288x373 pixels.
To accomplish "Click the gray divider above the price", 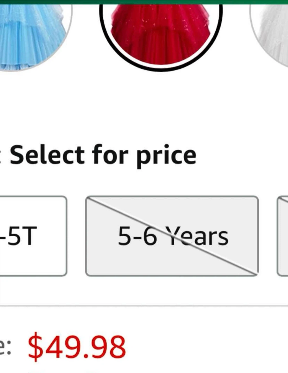I will tap(144, 306).
